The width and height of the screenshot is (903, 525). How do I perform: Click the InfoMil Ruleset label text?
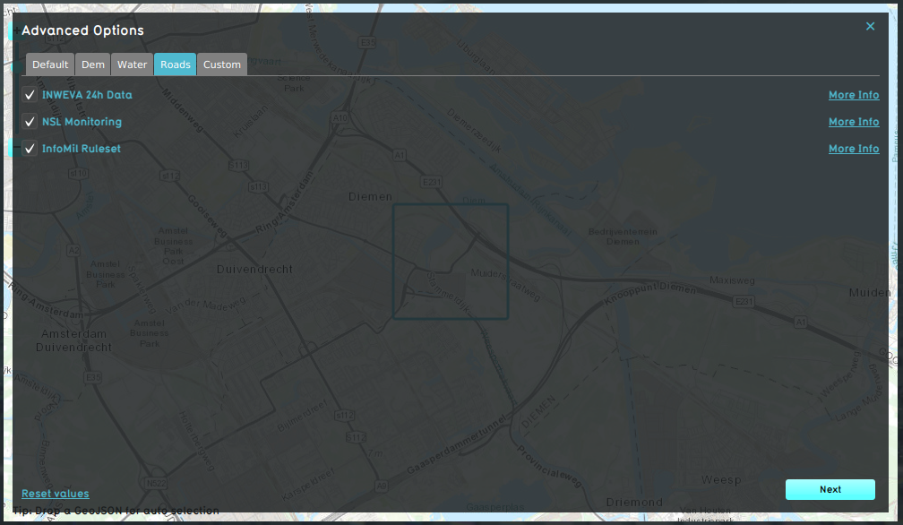pos(82,149)
